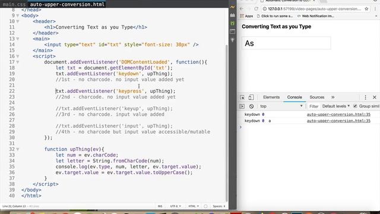380x214 pixels.
Task: Select the auto-upper-conversion.html editor tab
Action: coord(67,4)
